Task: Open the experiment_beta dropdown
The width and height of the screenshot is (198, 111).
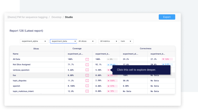Action: click(x=63, y=41)
